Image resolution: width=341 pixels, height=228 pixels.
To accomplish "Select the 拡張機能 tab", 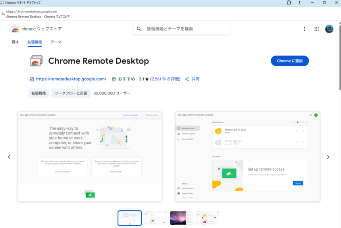I will 35,42.
